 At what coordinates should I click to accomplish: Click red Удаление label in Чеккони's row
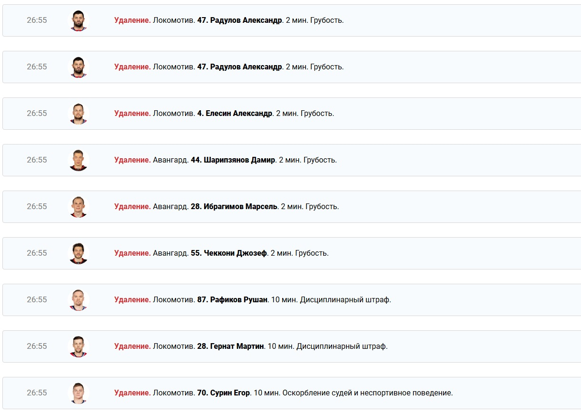click(x=132, y=253)
